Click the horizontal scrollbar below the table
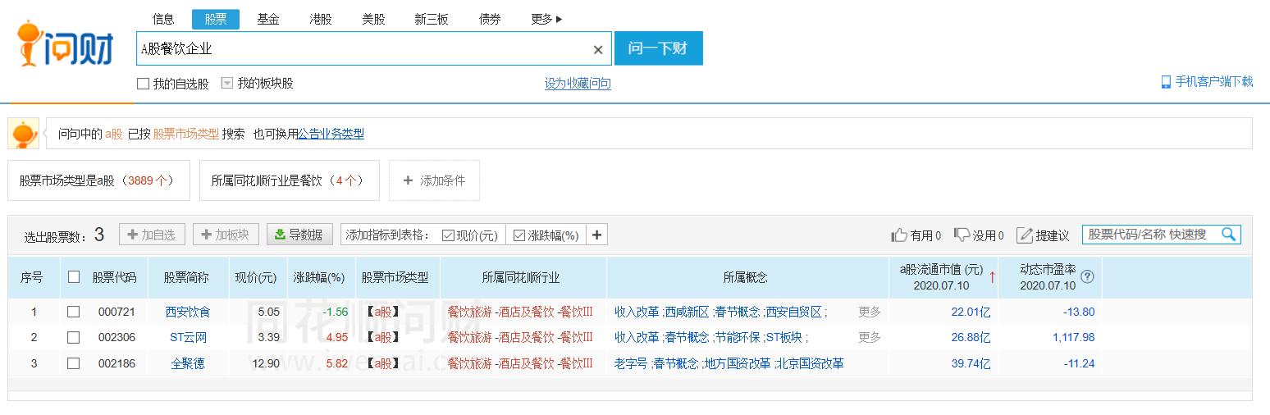The height and width of the screenshot is (415, 1270). coord(630,384)
